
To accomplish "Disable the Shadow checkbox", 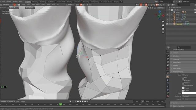I will [x=183, y=88].
